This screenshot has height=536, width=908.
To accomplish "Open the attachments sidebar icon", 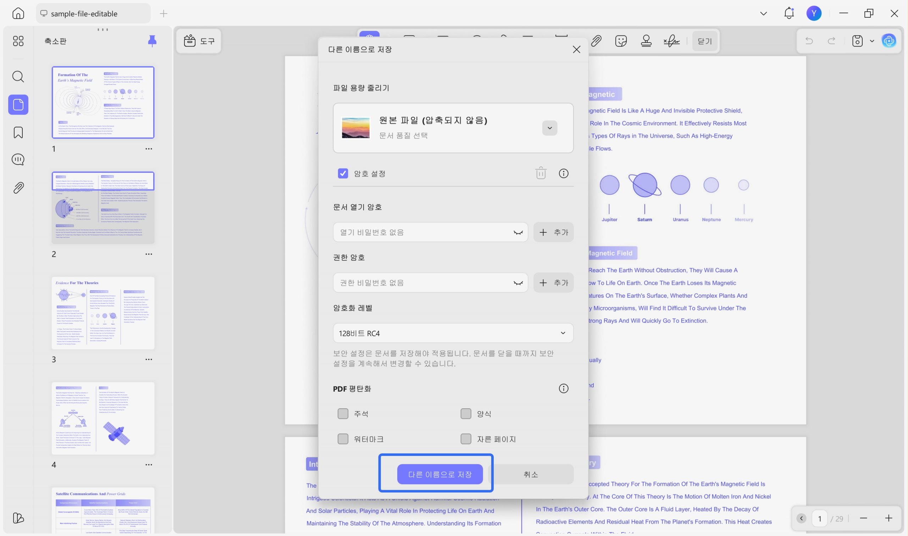I will click(x=18, y=188).
